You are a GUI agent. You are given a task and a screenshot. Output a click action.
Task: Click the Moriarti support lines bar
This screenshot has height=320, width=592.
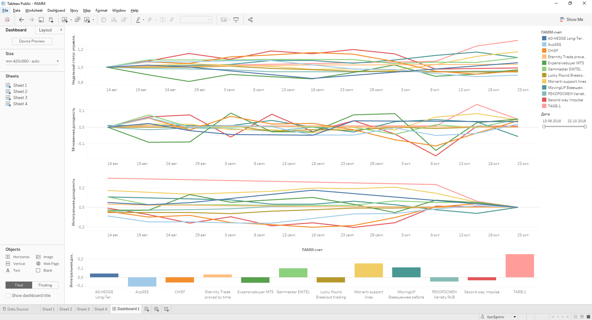pos(369,270)
